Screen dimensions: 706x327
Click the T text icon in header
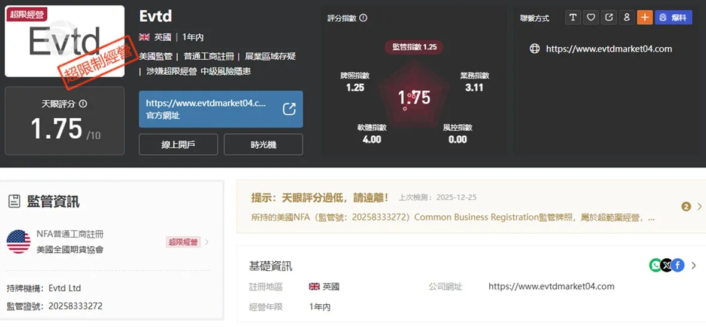[x=572, y=17]
